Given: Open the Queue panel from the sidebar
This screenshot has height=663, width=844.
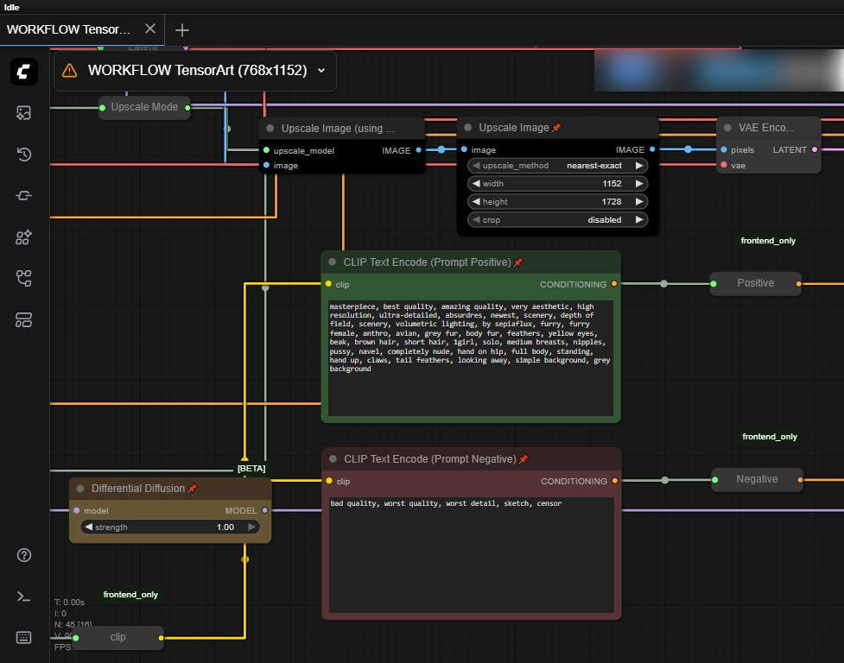Looking at the screenshot, I should pos(23,112).
